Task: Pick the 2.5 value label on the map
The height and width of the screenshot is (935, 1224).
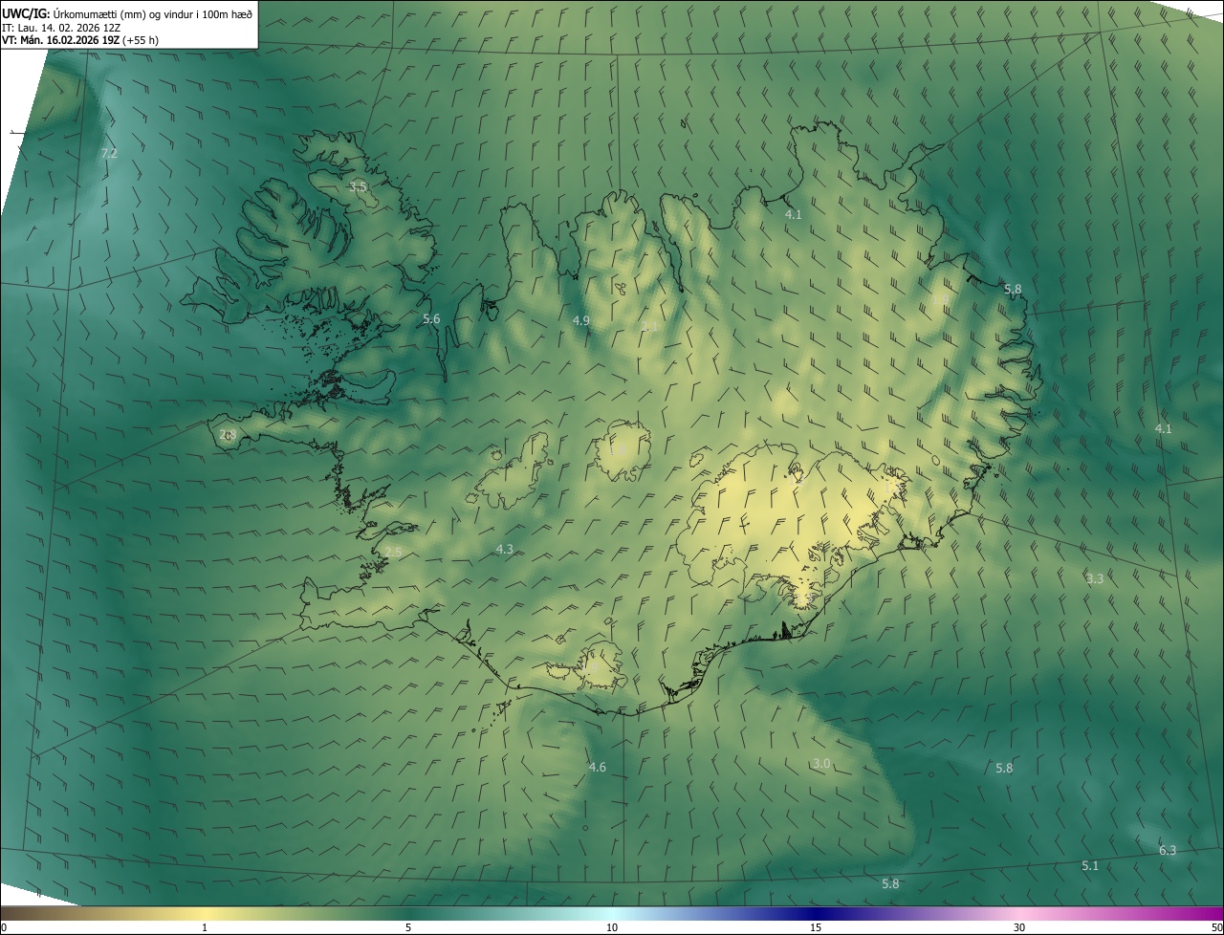Action: point(393,553)
